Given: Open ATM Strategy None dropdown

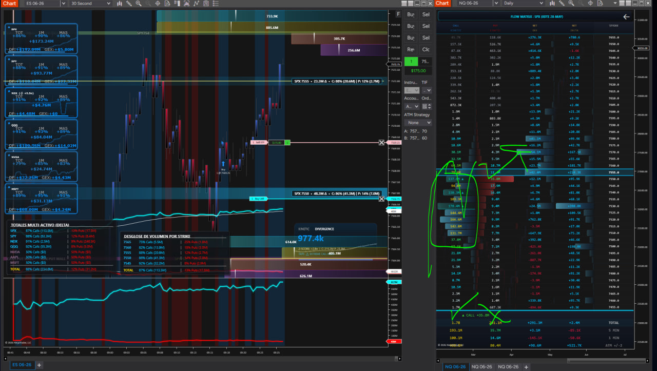Looking at the screenshot, I should click(x=418, y=123).
